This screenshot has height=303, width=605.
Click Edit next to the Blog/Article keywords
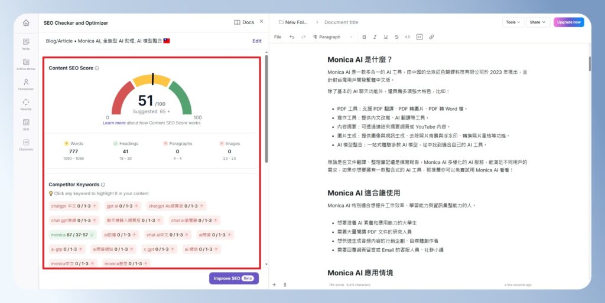pos(257,41)
